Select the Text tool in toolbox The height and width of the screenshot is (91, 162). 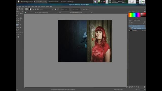pyautogui.click(x=19, y=14)
